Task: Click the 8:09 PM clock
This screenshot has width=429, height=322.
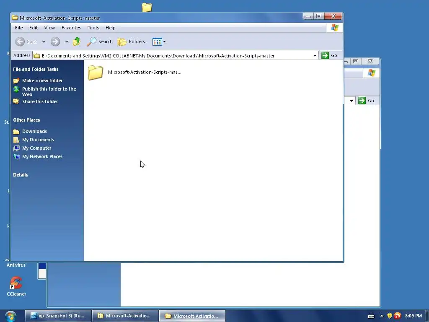Action: coord(413,316)
